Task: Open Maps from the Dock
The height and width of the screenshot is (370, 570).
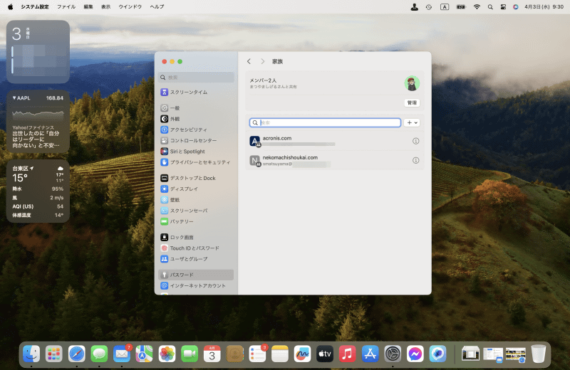Action: point(145,354)
